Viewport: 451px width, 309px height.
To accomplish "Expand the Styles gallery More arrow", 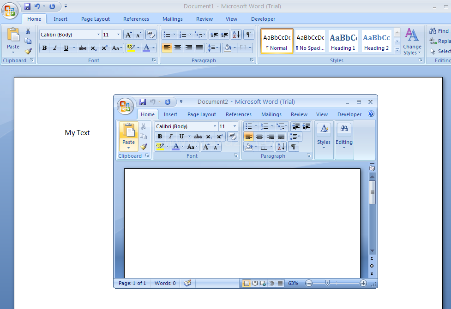I will pyautogui.click(x=397, y=50).
